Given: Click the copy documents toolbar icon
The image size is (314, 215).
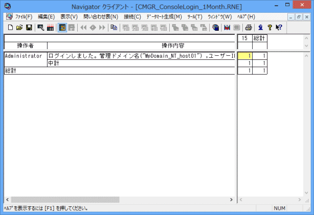Looking at the screenshot, I should point(114,27).
